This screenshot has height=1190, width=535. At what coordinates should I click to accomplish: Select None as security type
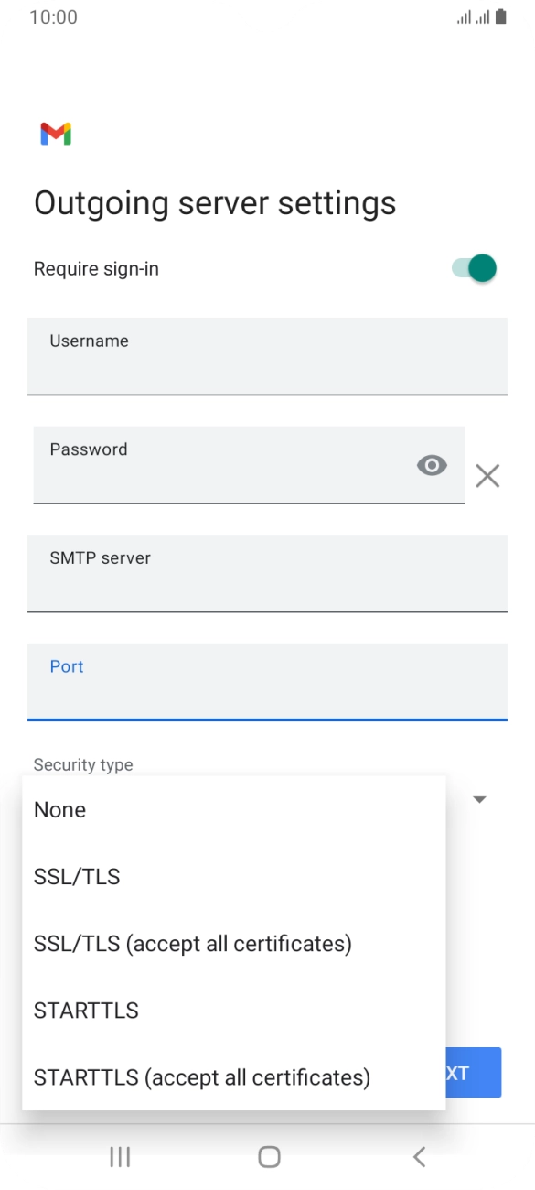[59, 809]
